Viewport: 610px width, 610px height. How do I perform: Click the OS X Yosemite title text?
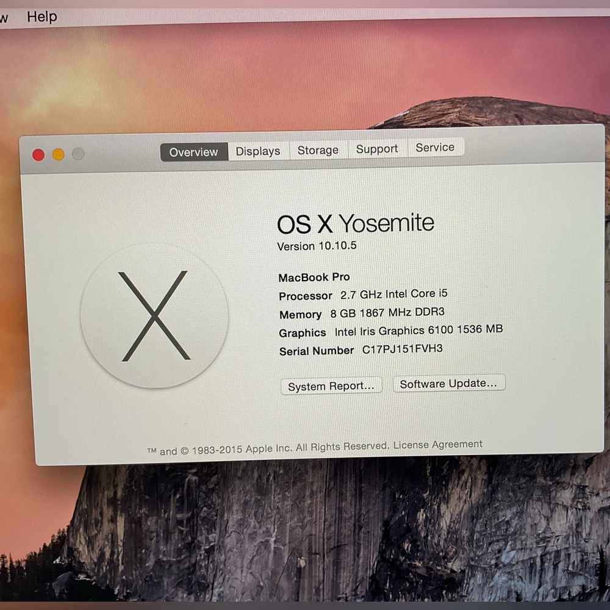(355, 223)
